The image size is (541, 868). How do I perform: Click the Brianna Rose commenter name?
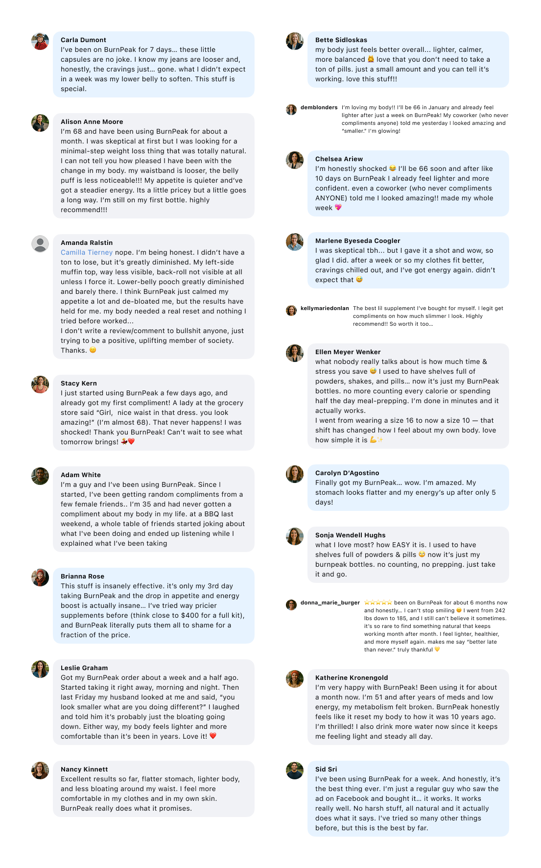[x=82, y=576]
